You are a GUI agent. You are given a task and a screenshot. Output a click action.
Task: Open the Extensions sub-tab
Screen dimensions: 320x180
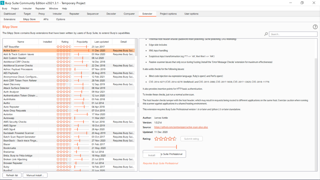point(10,19)
